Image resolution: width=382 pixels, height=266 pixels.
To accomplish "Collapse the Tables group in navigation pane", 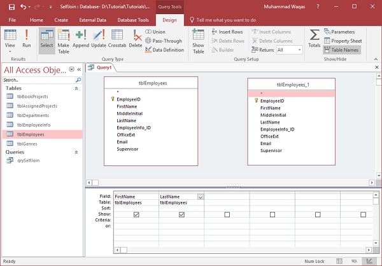I will [x=77, y=88].
